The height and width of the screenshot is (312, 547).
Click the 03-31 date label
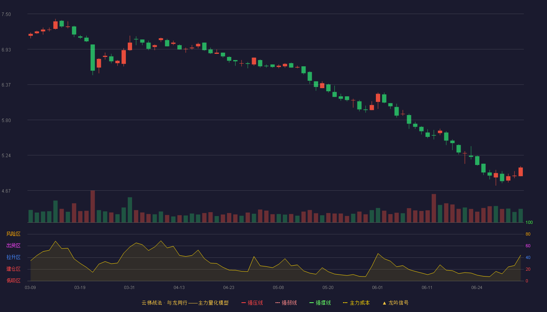129,287
